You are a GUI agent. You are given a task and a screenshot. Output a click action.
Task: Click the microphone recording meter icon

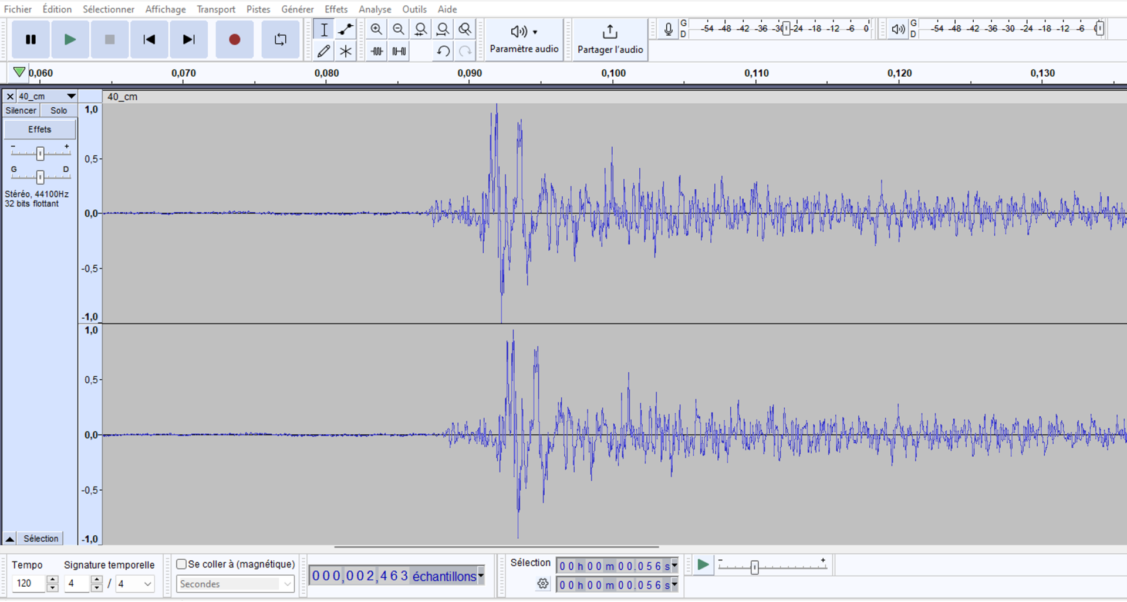click(x=668, y=29)
